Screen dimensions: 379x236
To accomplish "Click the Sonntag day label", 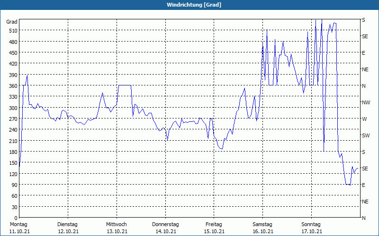I will pos(311,224).
